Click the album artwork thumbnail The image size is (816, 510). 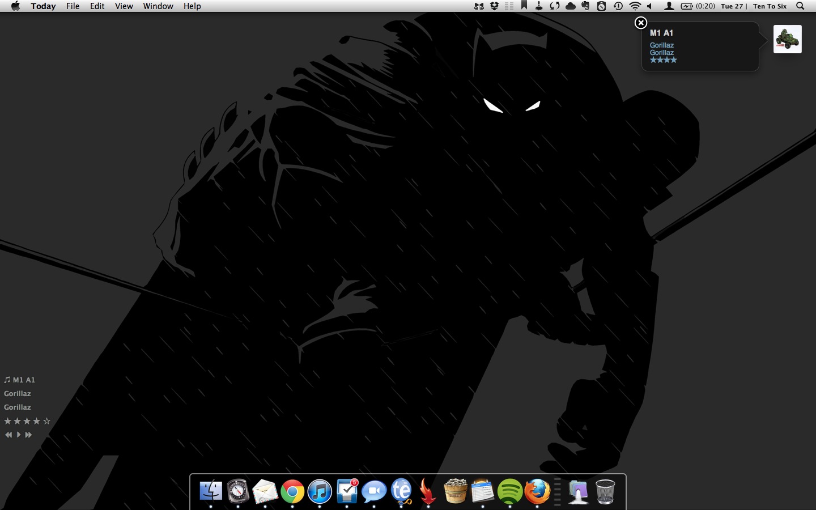coord(787,39)
